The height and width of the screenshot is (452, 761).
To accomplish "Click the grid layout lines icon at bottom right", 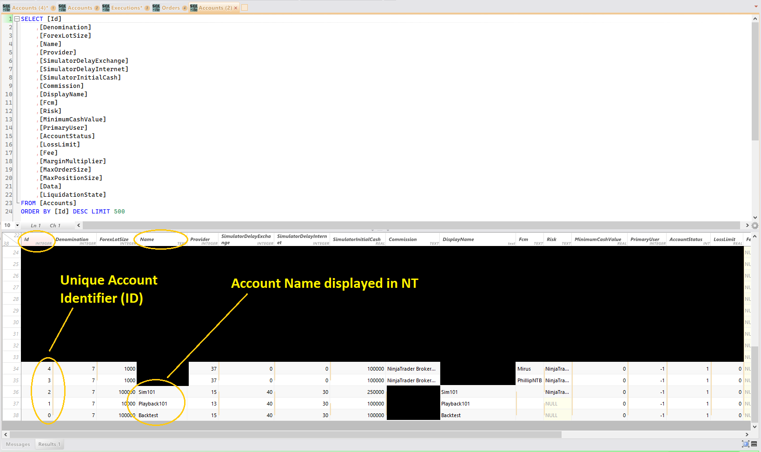I will 754,444.
